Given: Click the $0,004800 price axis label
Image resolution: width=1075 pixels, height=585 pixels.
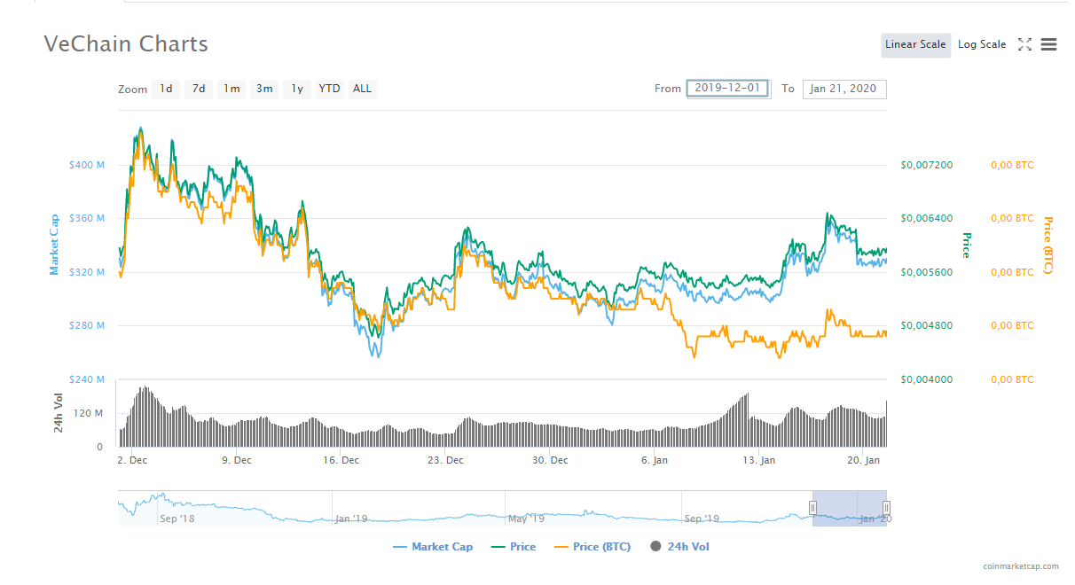Looking at the screenshot, I should click(x=927, y=325).
